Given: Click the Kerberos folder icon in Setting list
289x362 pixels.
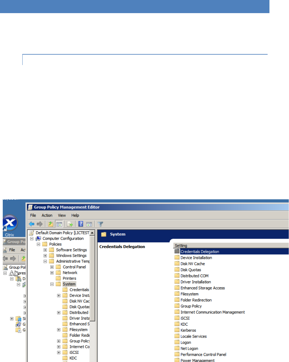Looking at the screenshot, I should (177, 330).
